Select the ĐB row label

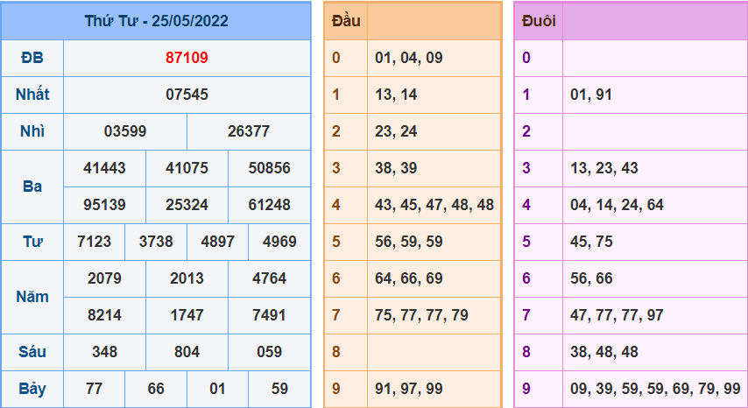32,58
